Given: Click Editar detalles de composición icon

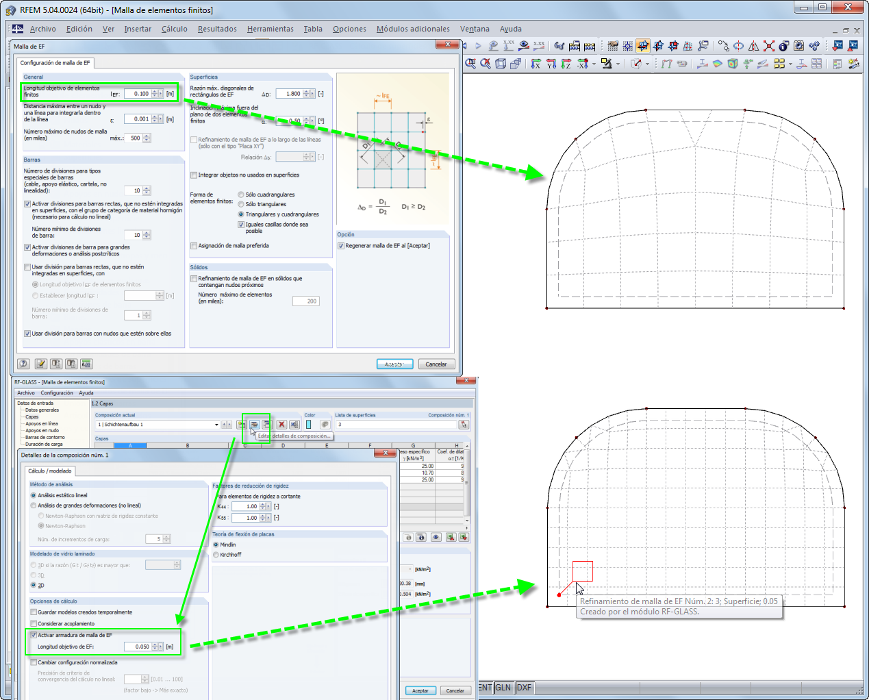Looking at the screenshot, I should (x=254, y=425).
